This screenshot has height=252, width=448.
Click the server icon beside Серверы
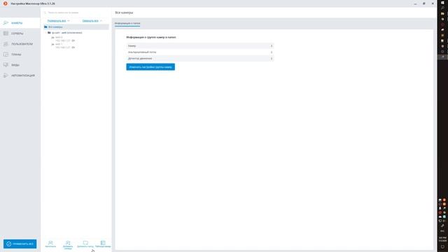tap(6, 34)
